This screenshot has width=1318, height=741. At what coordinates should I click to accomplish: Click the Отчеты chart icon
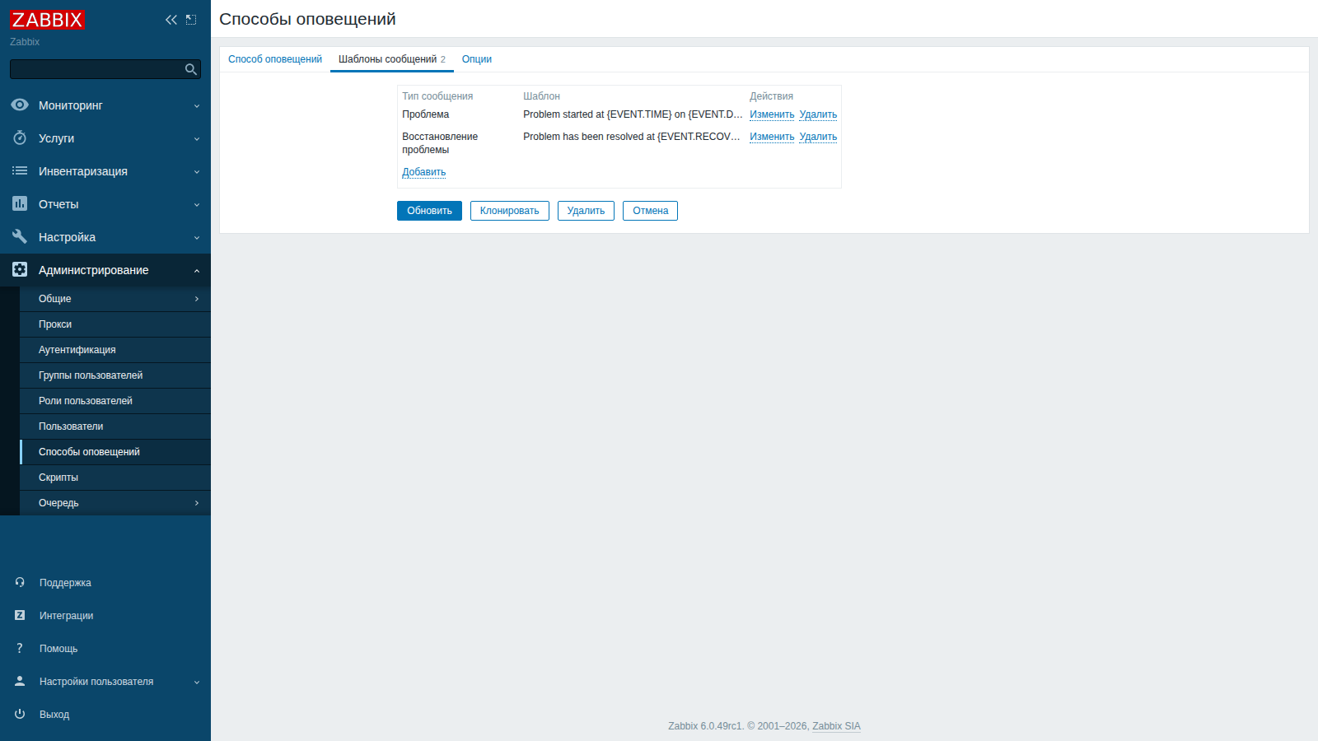click(x=20, y=203)
